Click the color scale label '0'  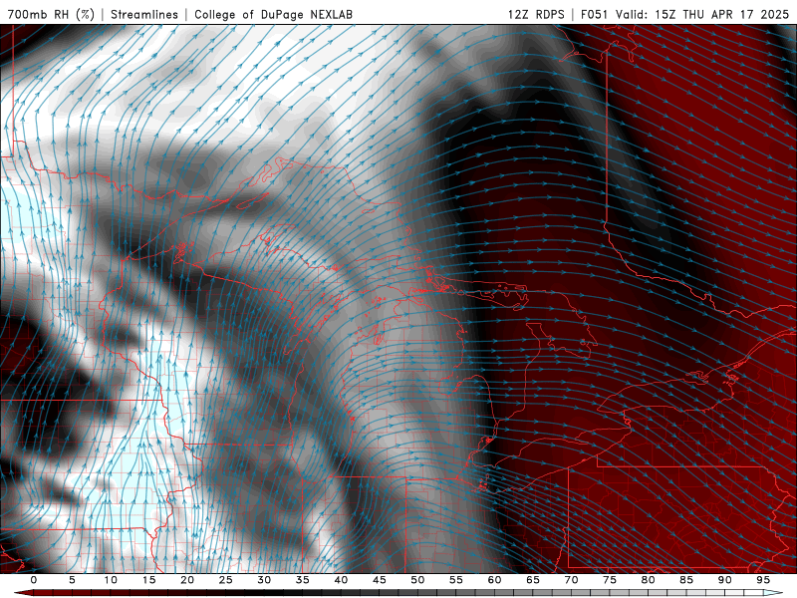[34, 580]
